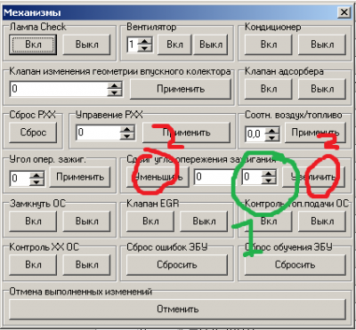Decrease the intake manifold valve spinner value
Viewport: 356px width, 330px height.
(115, 93)
